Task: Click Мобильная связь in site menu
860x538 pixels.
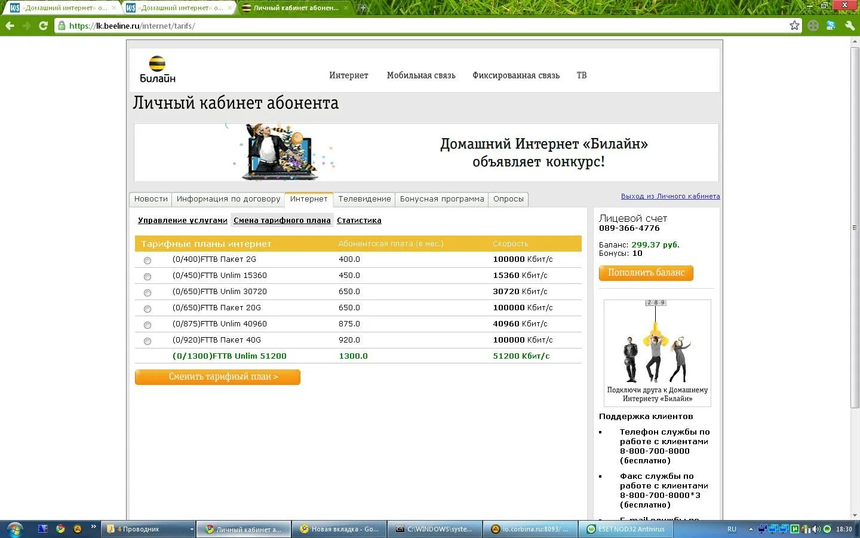Action: pos(421,75)
